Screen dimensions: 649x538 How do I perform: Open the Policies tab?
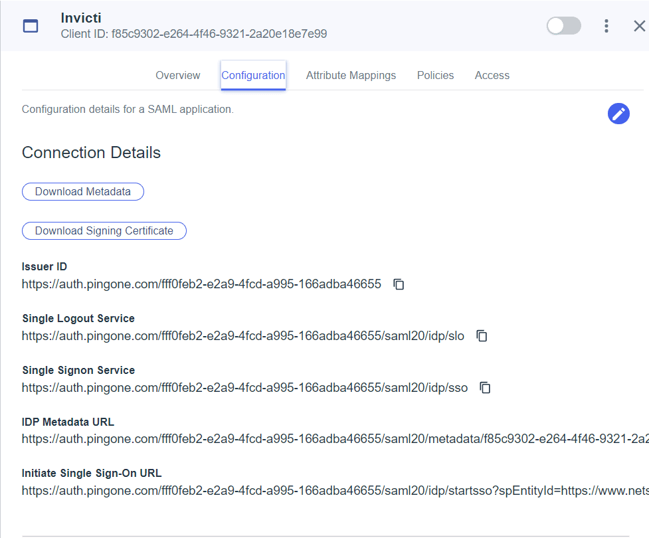435,75
